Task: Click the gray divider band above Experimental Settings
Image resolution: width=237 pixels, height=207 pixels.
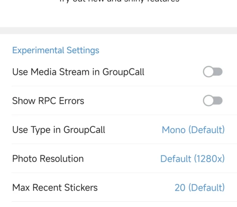Action: 118,30
